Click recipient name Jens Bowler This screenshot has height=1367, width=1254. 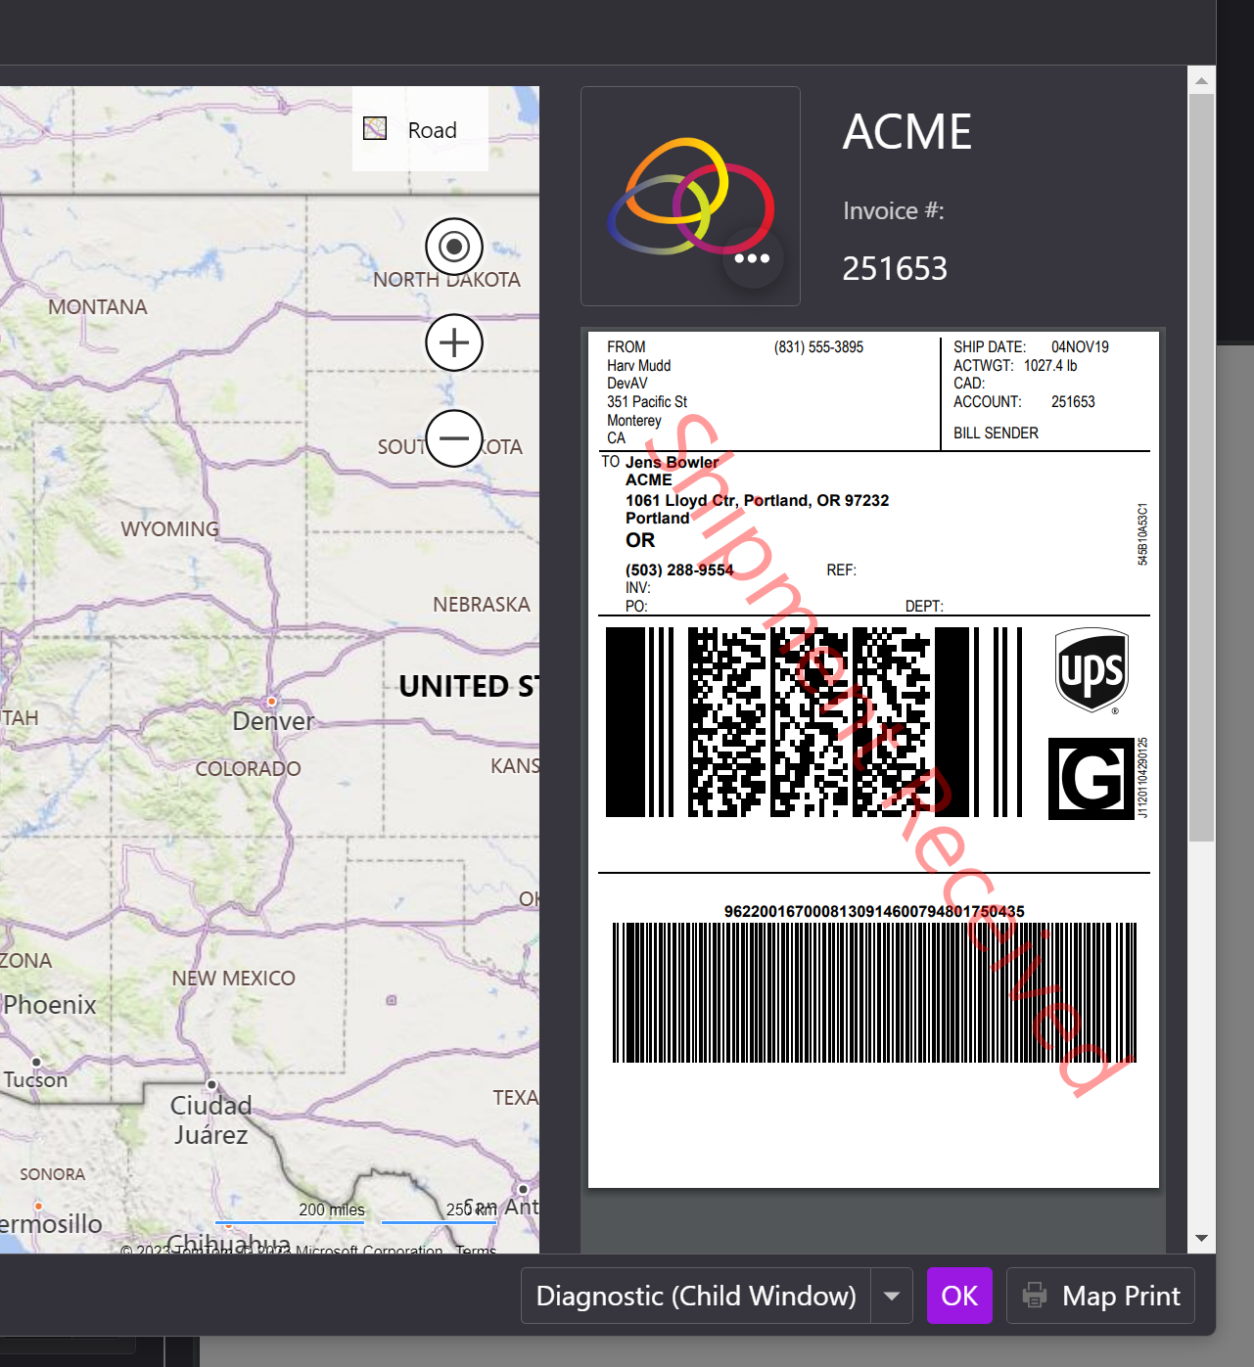(x=672, y=462)
